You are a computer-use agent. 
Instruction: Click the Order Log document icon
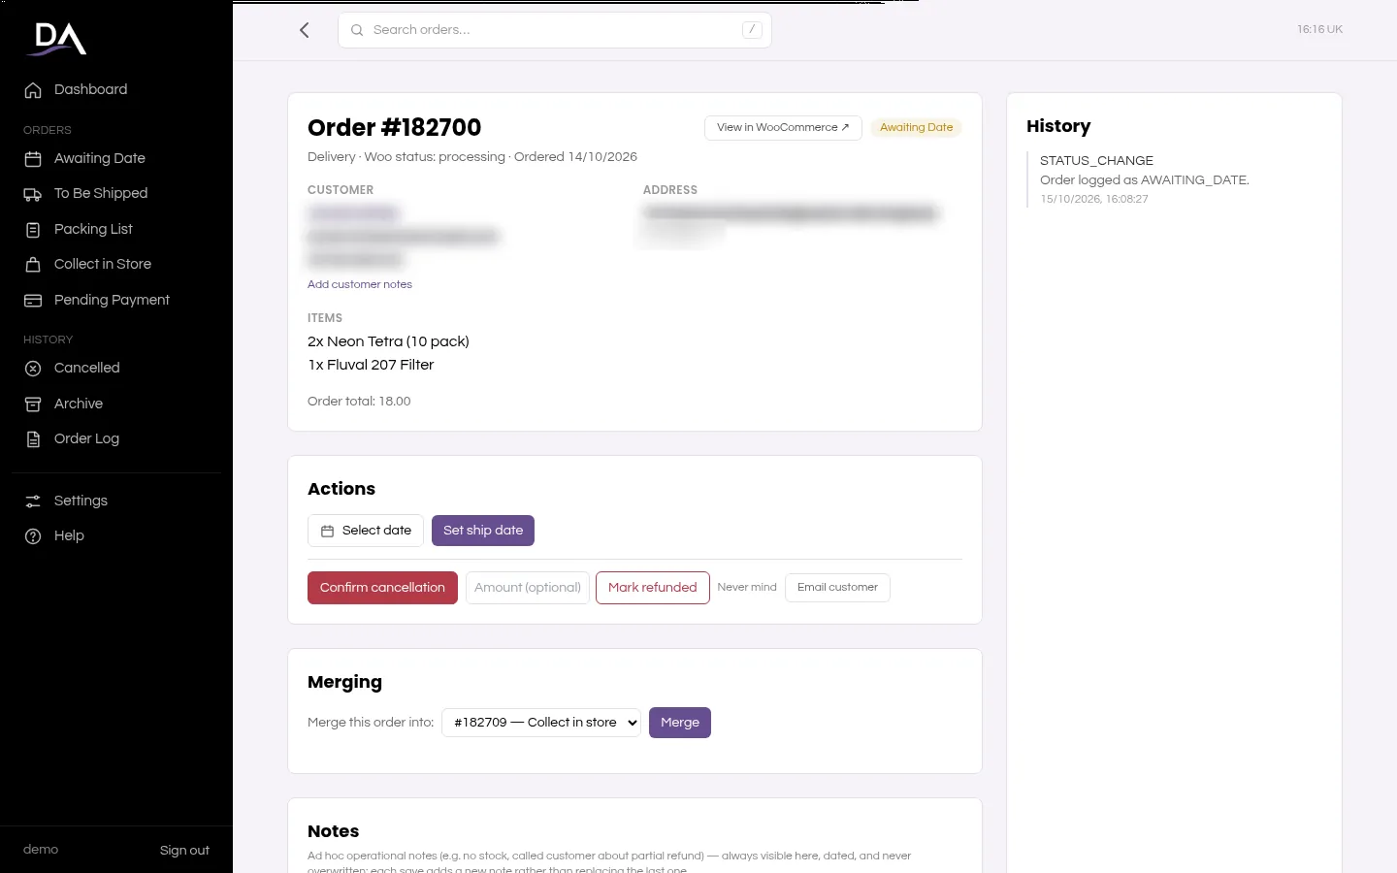click(33, 439)
